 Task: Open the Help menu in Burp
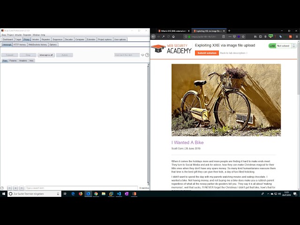coord(43,35)
